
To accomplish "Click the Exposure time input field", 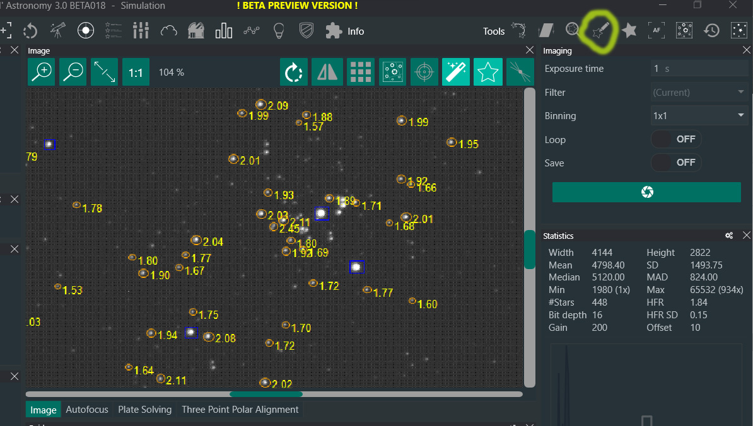I will pyautogui.click(x=699, y=69).
